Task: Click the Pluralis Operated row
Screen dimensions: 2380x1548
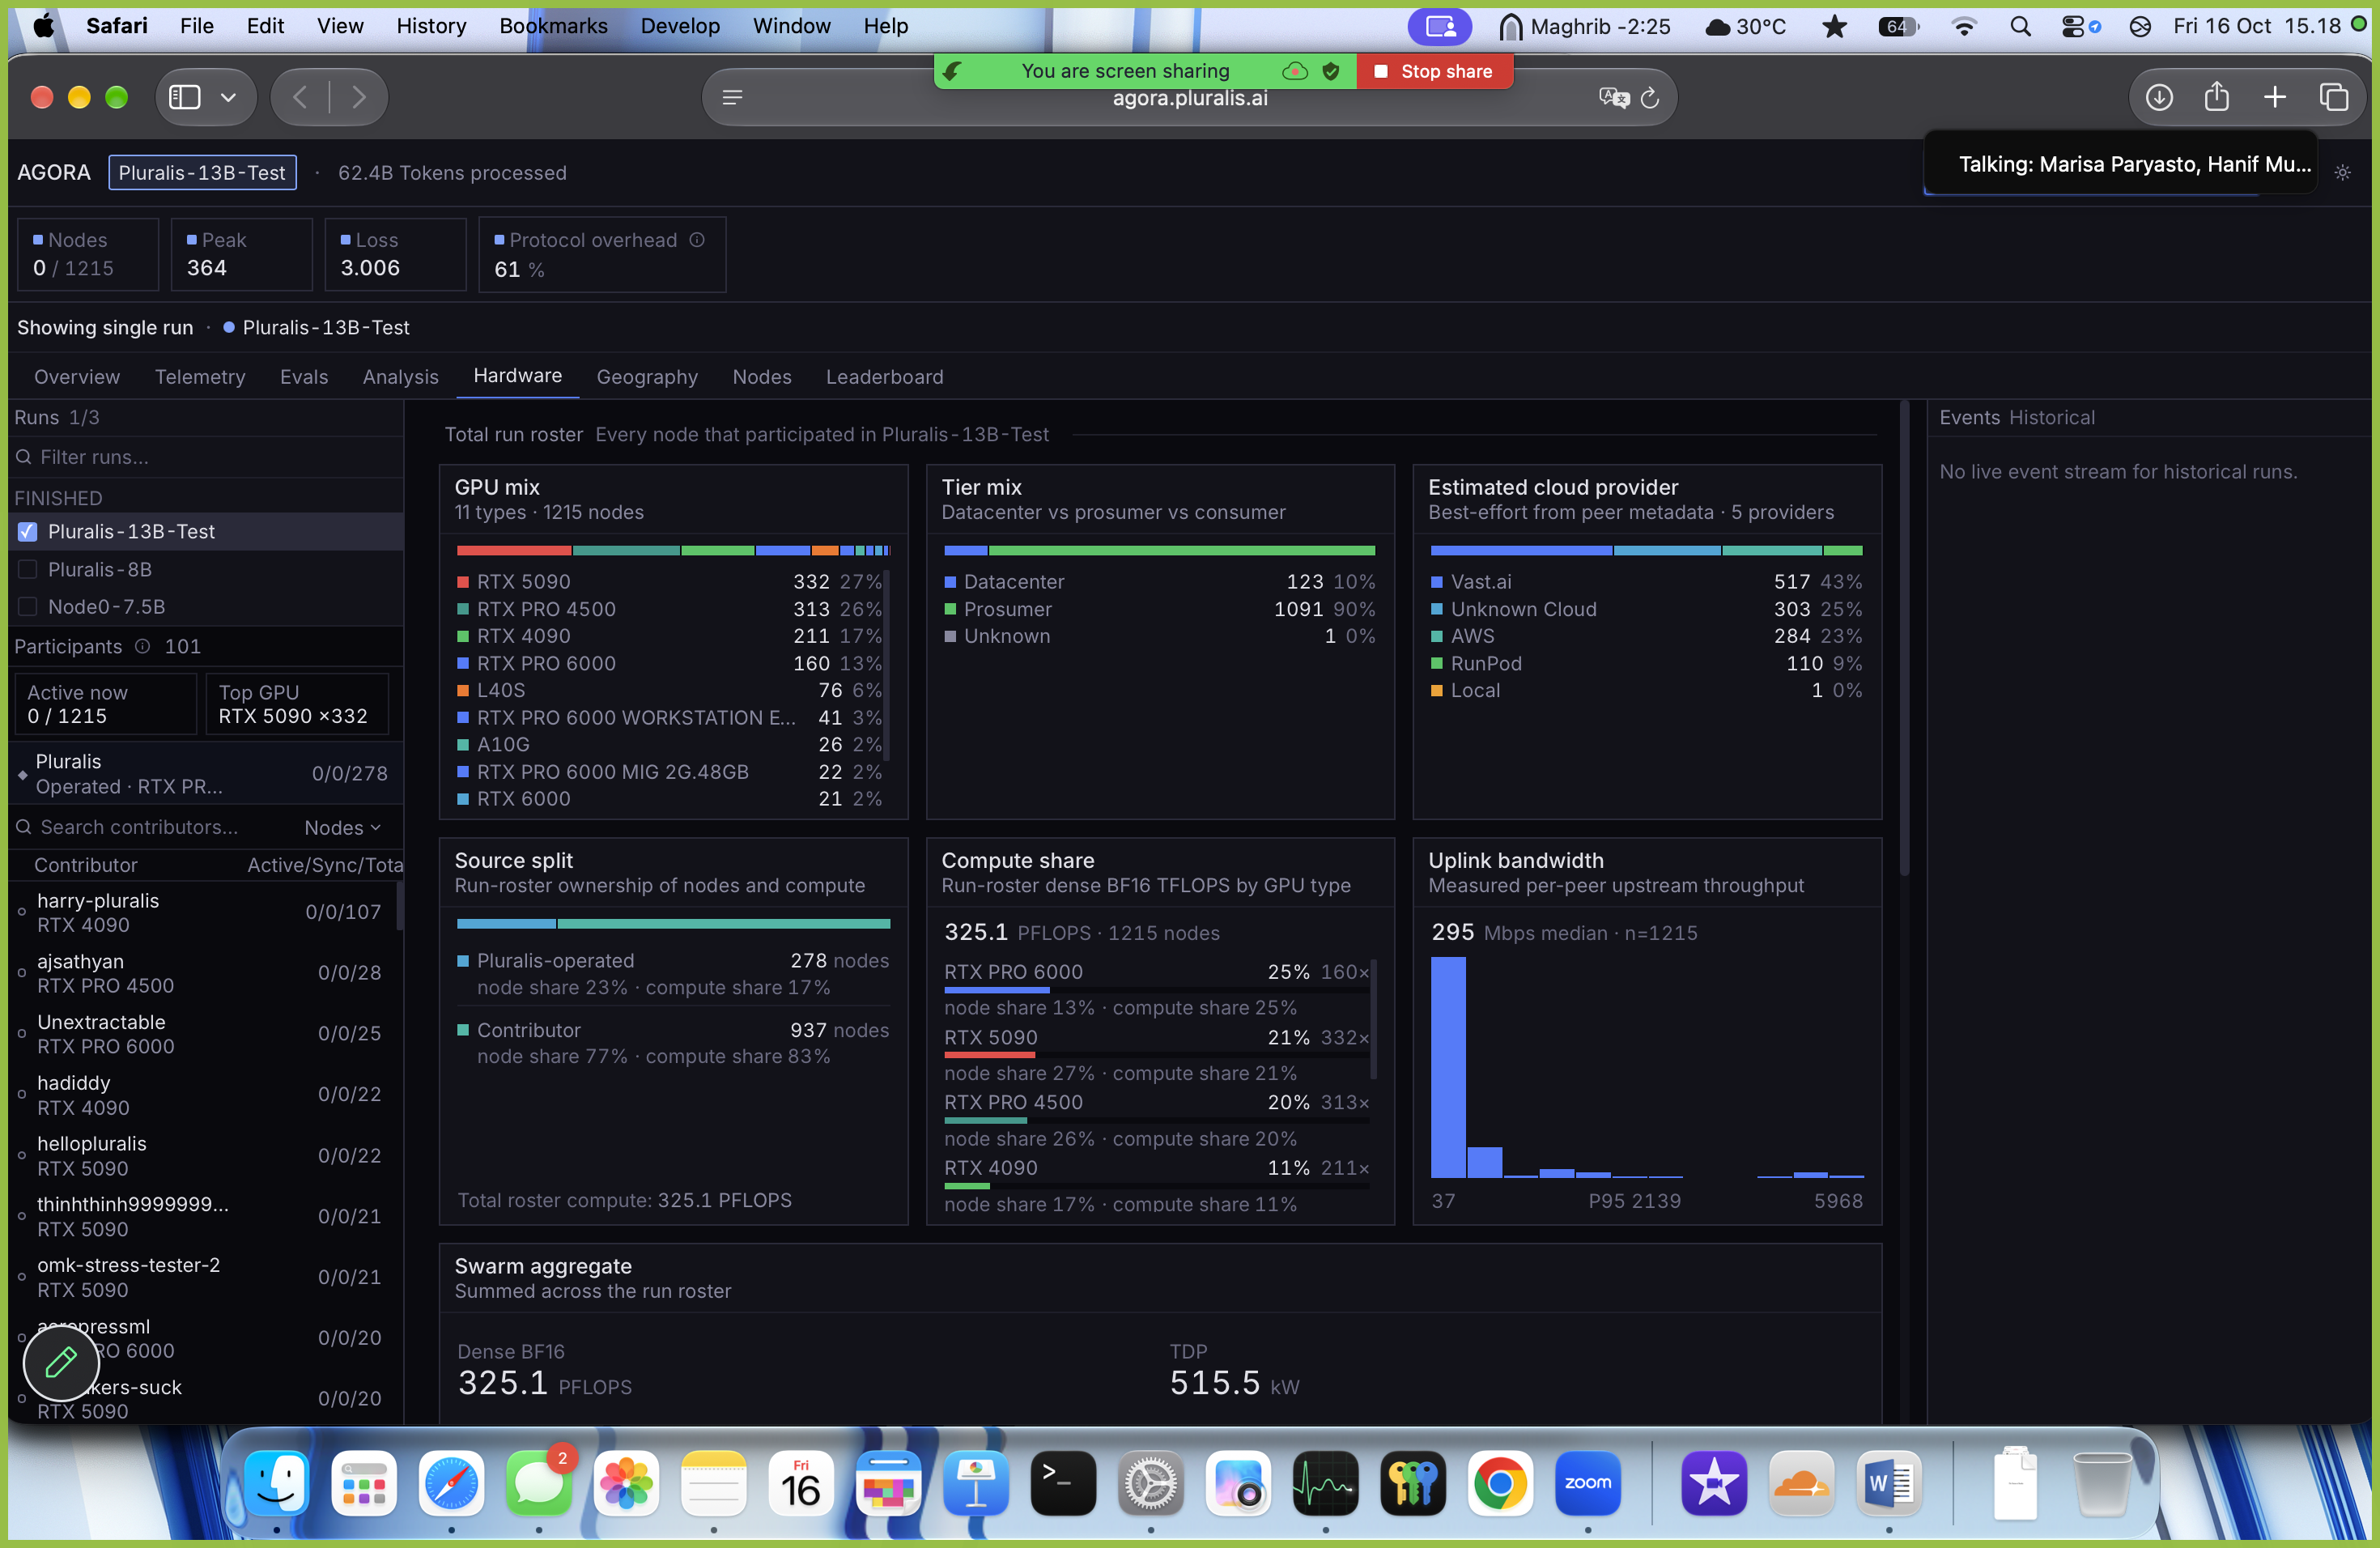Action: pos(205,773)
